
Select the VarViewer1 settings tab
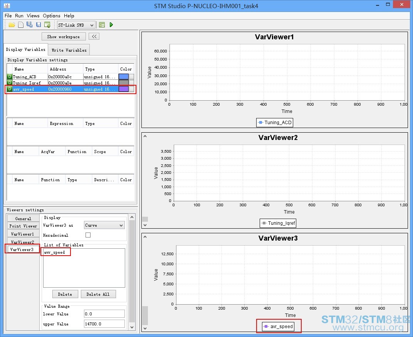(23, 234)
